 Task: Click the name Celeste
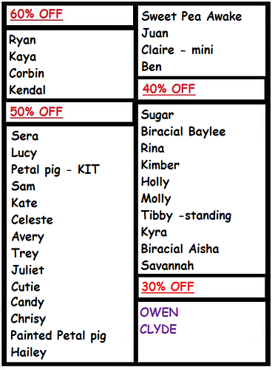click(x=33, y=220)
